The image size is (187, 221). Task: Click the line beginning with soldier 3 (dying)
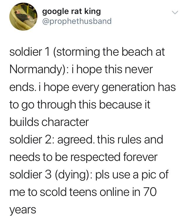click(x=89, y=175)
